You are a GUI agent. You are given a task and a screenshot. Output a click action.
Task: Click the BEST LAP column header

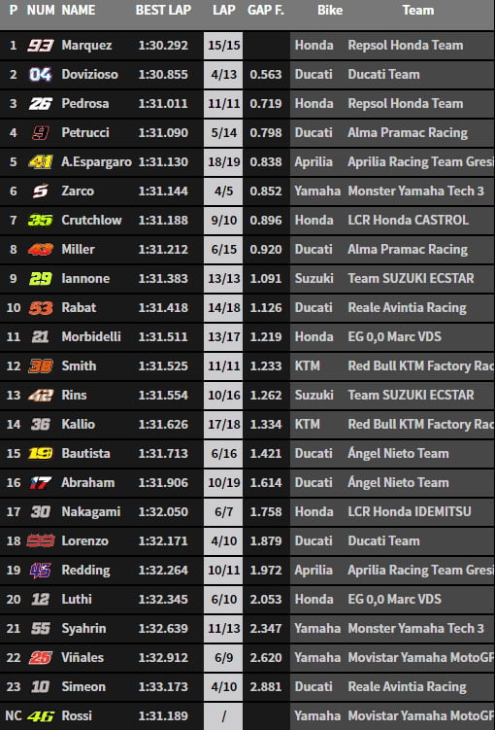163,11
